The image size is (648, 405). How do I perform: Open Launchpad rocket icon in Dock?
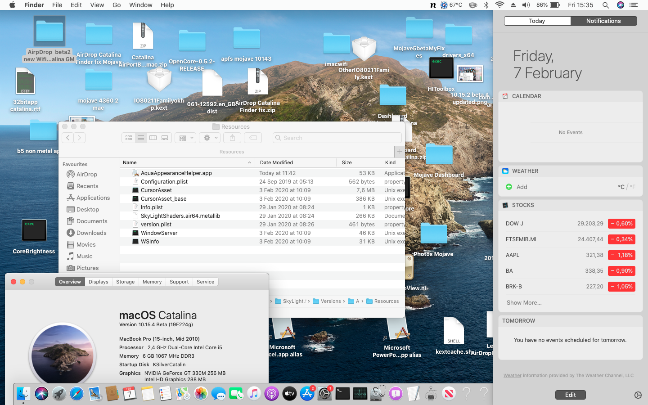point(59,394)
